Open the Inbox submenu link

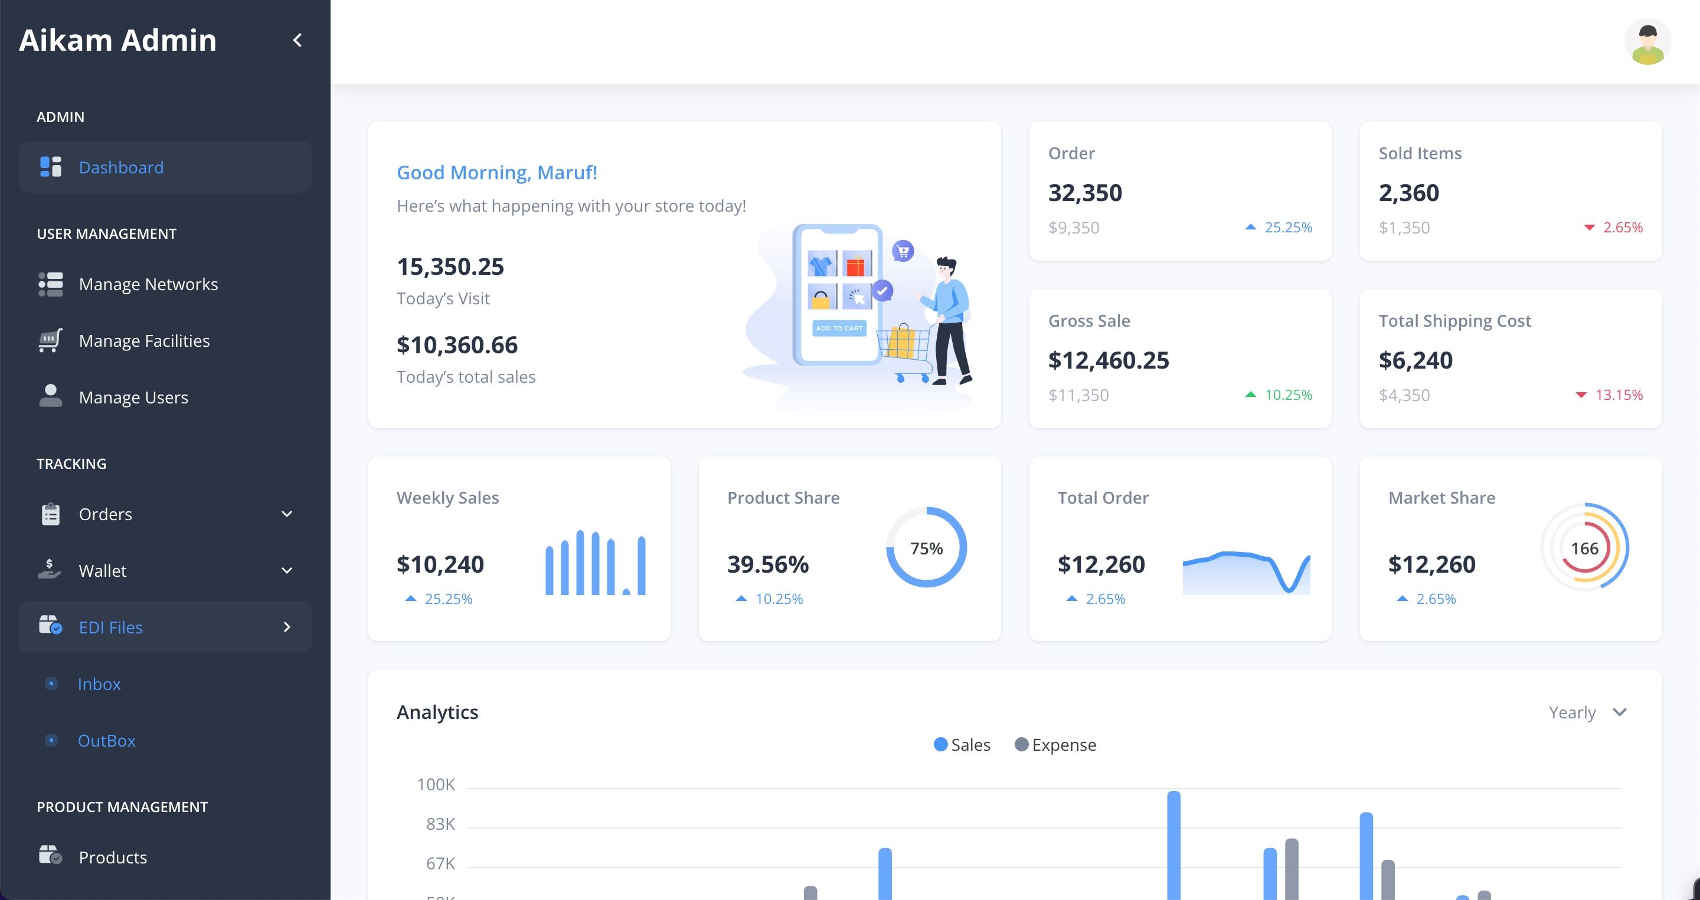99,684
